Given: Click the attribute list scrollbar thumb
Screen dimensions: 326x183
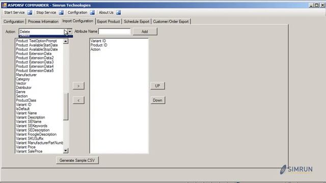Looking at the screenshot, I should (66, 106).
